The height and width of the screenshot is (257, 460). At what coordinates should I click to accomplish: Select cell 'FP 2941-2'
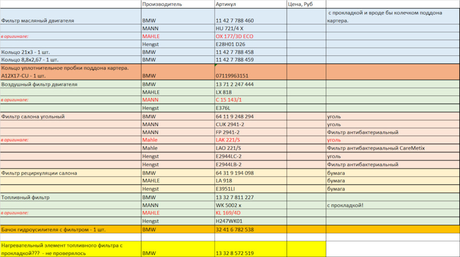251,132
